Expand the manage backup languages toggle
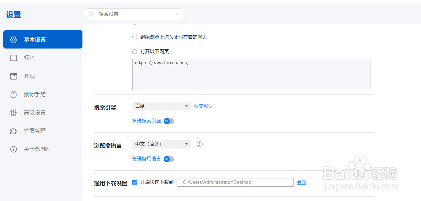The height and width of the screenshot is (201, 421). click(169, 159)
